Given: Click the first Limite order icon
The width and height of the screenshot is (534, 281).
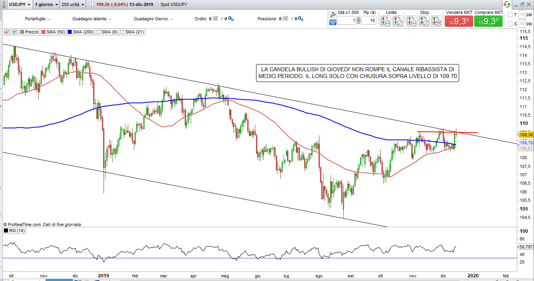Looking at the screenshot, I should point(385,21).
